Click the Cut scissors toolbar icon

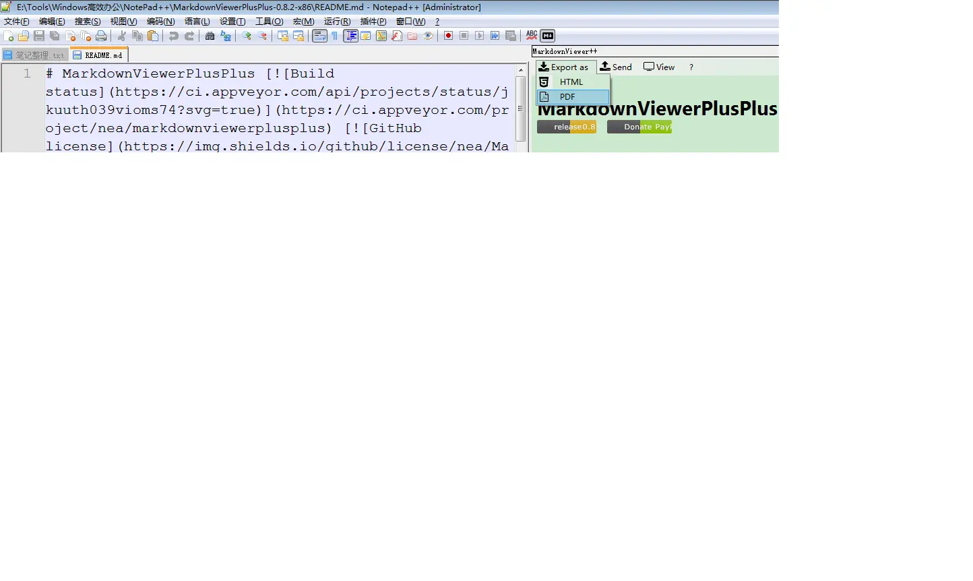(122, 36)
